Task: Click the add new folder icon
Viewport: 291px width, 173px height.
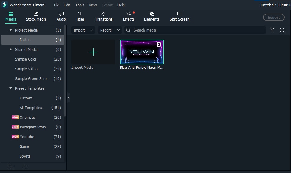Action: coord(10,166)
